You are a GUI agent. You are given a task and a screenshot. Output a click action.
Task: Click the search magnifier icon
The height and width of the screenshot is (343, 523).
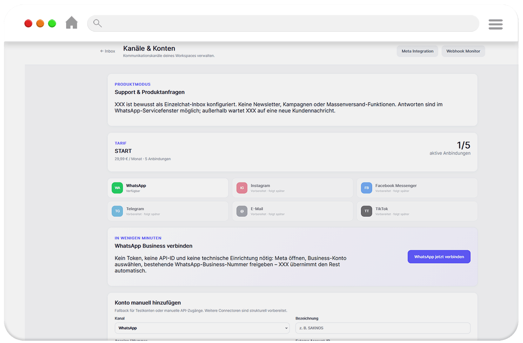(x=98, y=24)
